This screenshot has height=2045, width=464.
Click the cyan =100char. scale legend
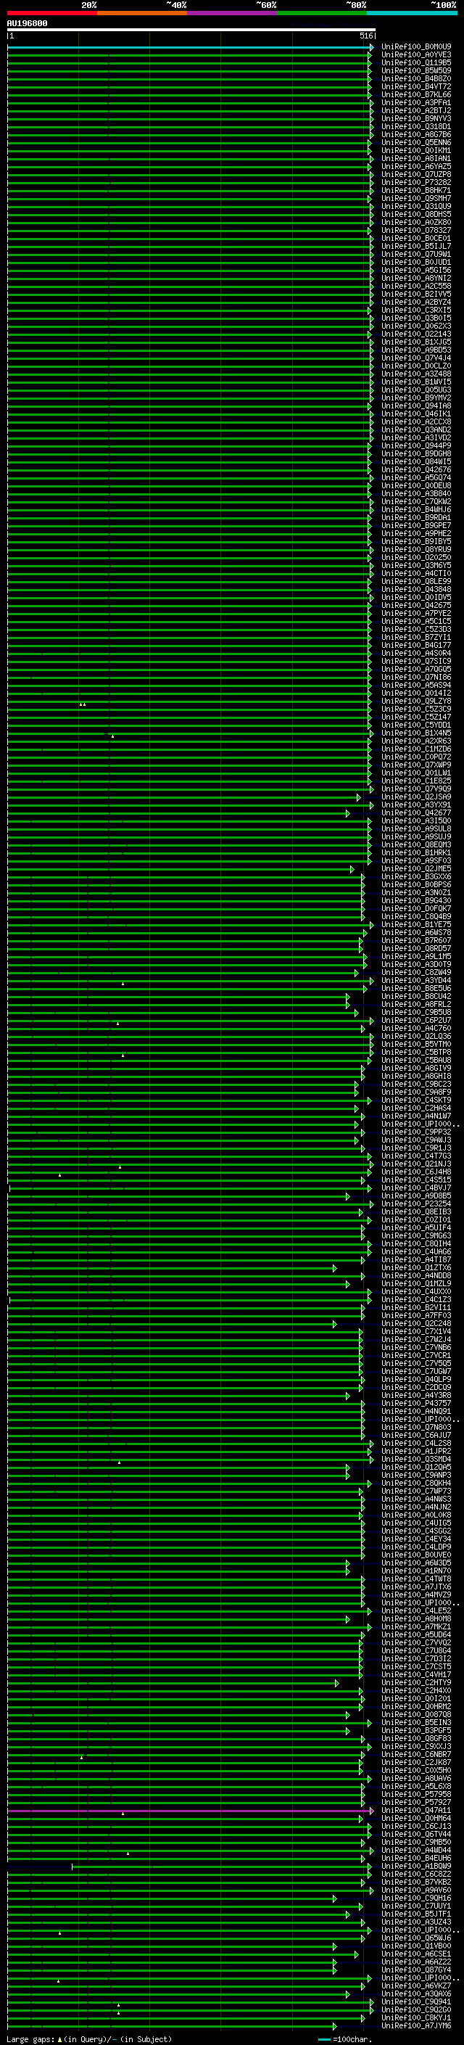345,2039
